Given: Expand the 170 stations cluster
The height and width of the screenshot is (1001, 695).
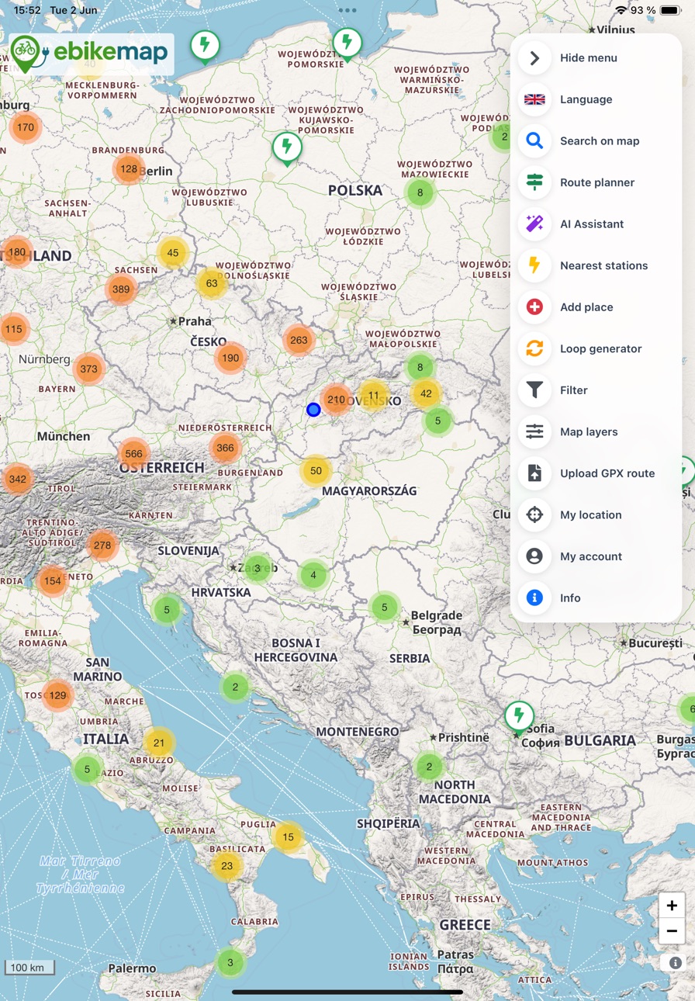Looking at the screenshot, I should click(x=26, y=127).
